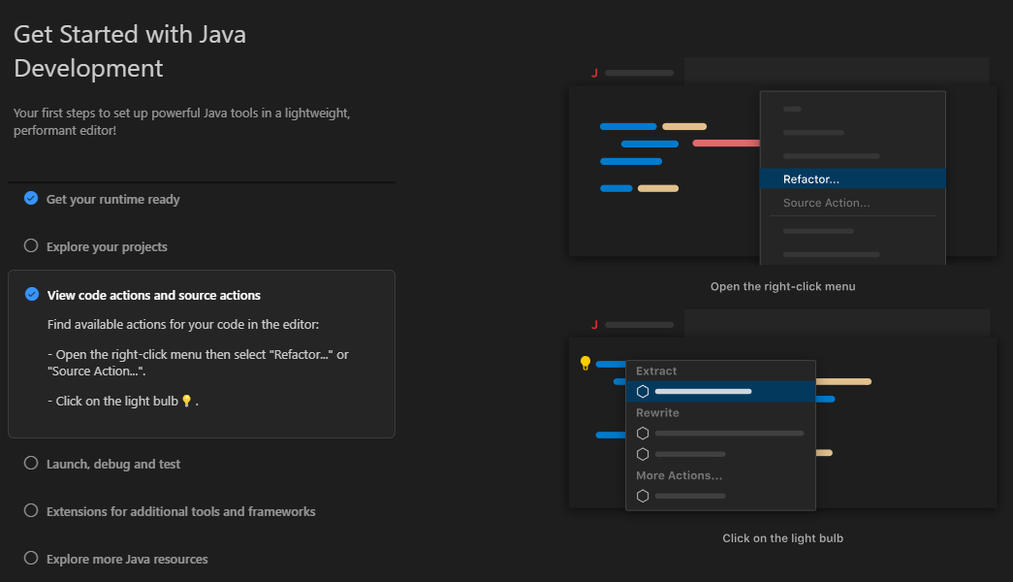Click the checkmark on "Get your runtime ready"
Screen dimensions: 1013x582
pos(29,198)
